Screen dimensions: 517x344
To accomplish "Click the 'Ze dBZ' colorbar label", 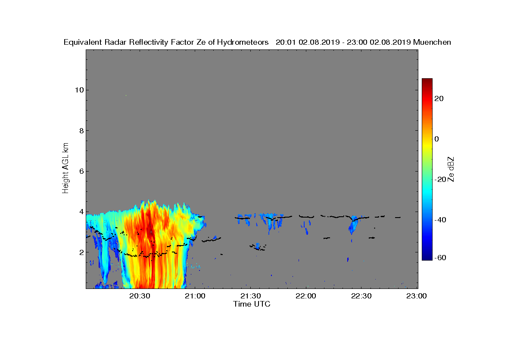I will (x=451, y=169).
